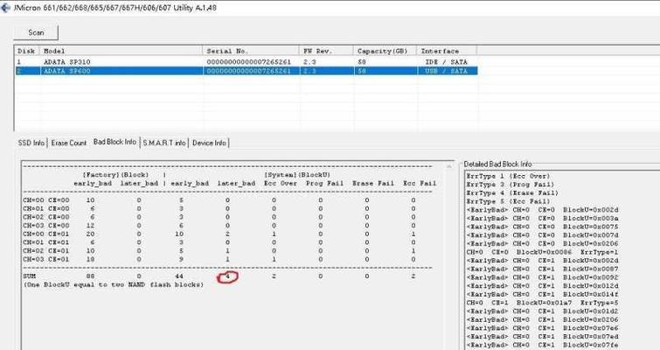
Task: Open the Erase Count tab
Action: click(x=68, y=143)
